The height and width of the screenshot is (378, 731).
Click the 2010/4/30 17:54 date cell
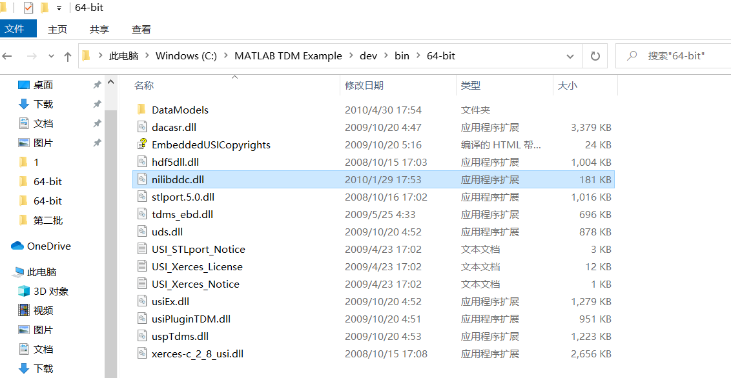click(383, 110)
